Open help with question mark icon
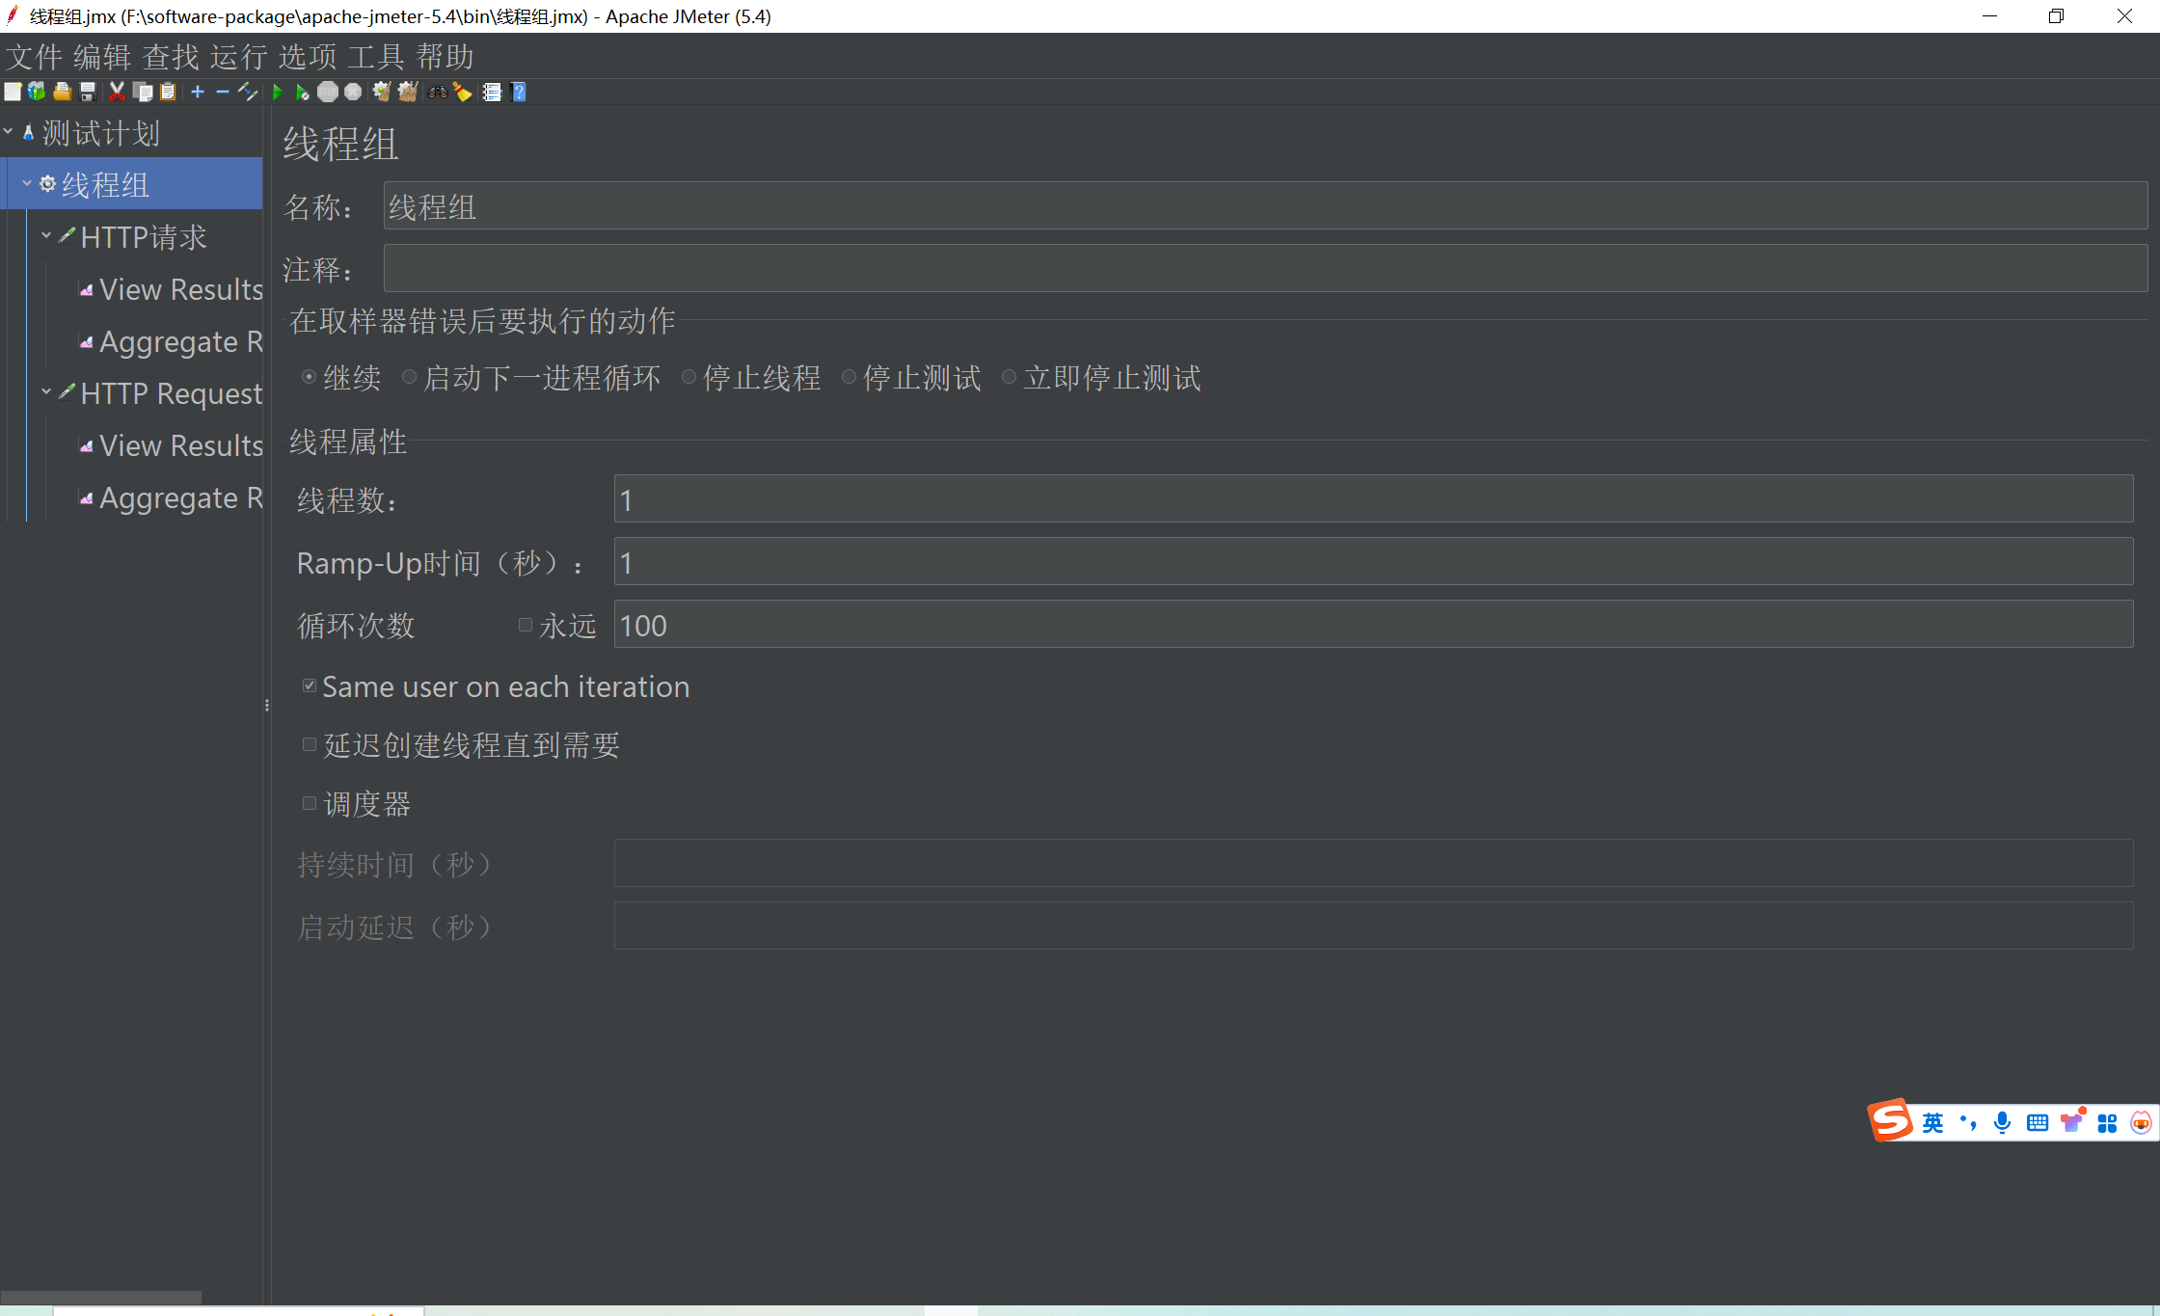The image size is (2160, 1316). (x=519, y=92)
